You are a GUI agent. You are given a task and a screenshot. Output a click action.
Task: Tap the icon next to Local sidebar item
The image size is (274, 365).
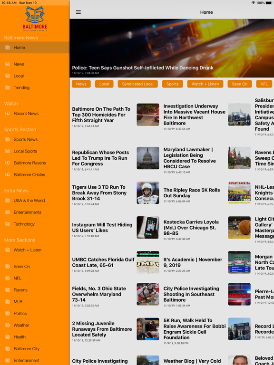pos(8,76)
